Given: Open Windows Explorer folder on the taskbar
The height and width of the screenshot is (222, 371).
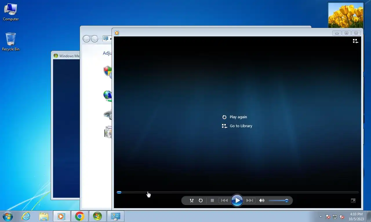Looking at the screenshot, I should point(44,216).
